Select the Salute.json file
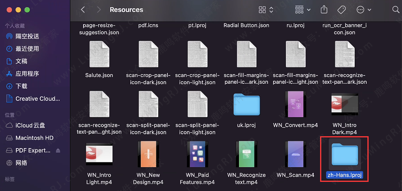The image size is (402, 191). pyautogui.click(x=99, y=56)
